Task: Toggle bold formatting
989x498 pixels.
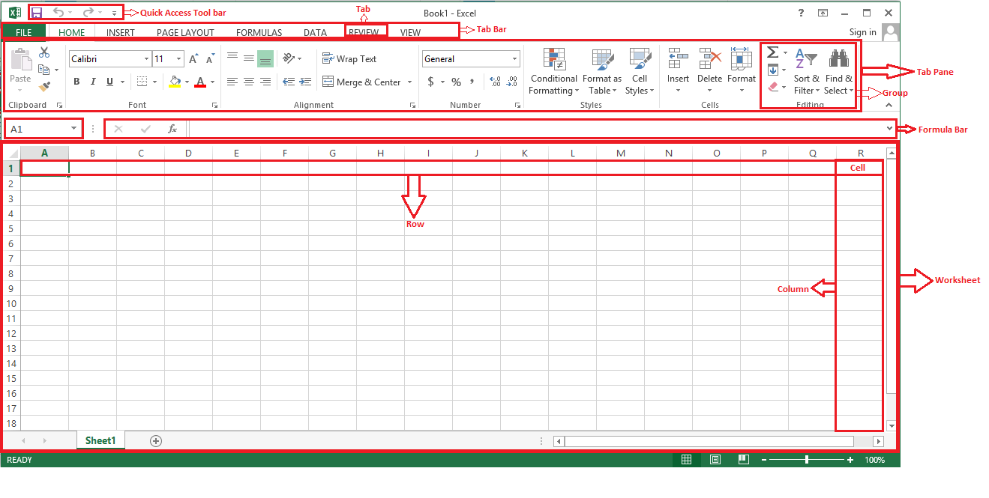Action: point(76,82)
